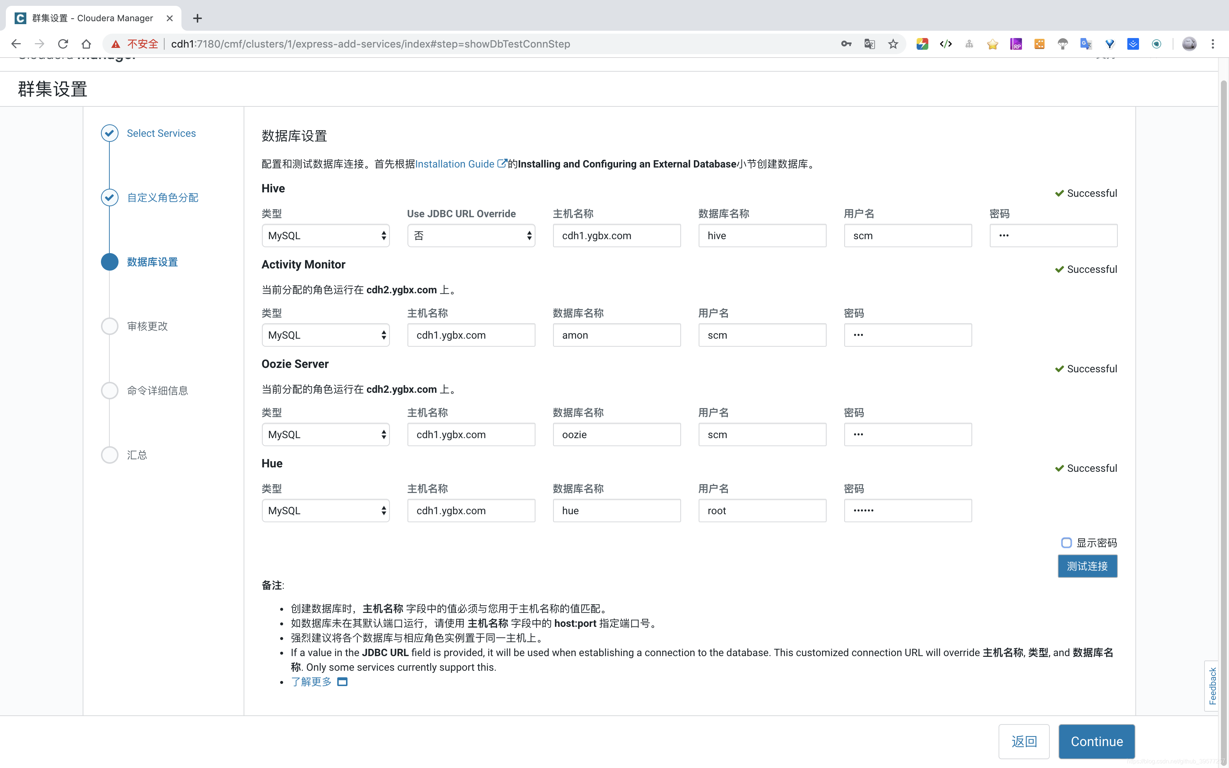
Task: Open the Chrome three-dot menu
Action: tap(1213, 44)
